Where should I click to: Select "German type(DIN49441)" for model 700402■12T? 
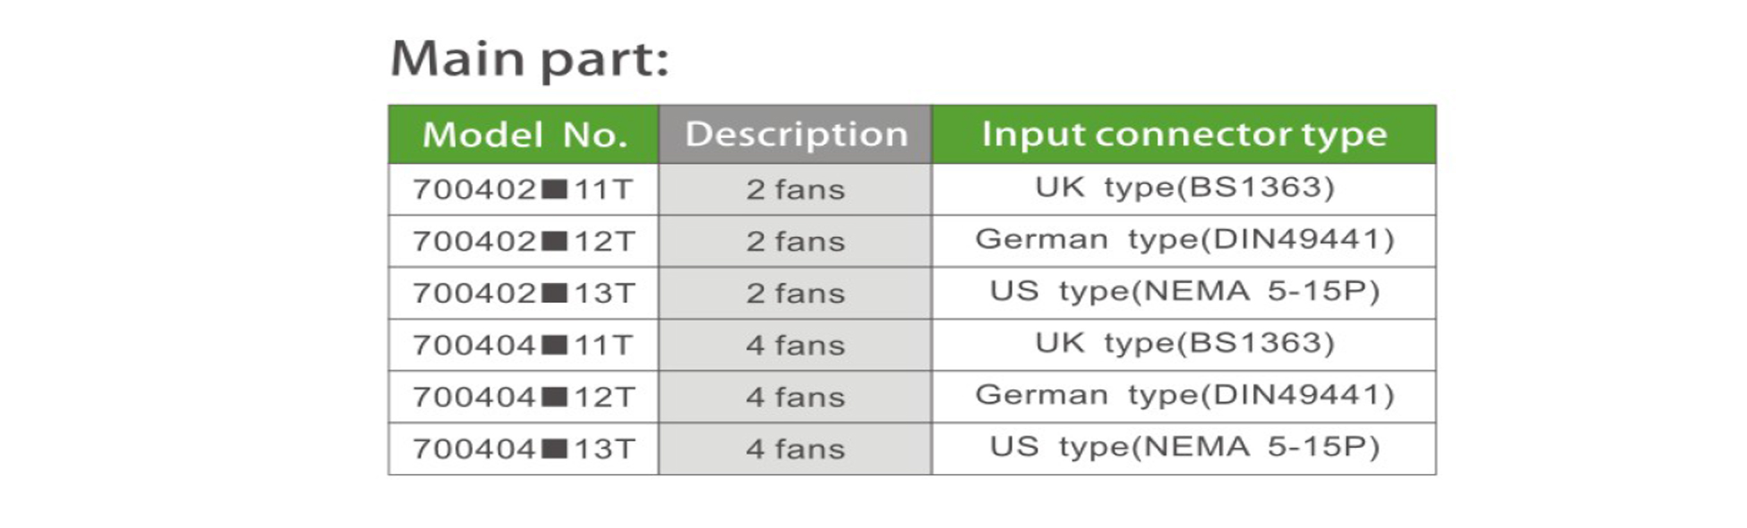pos(1184,240)
